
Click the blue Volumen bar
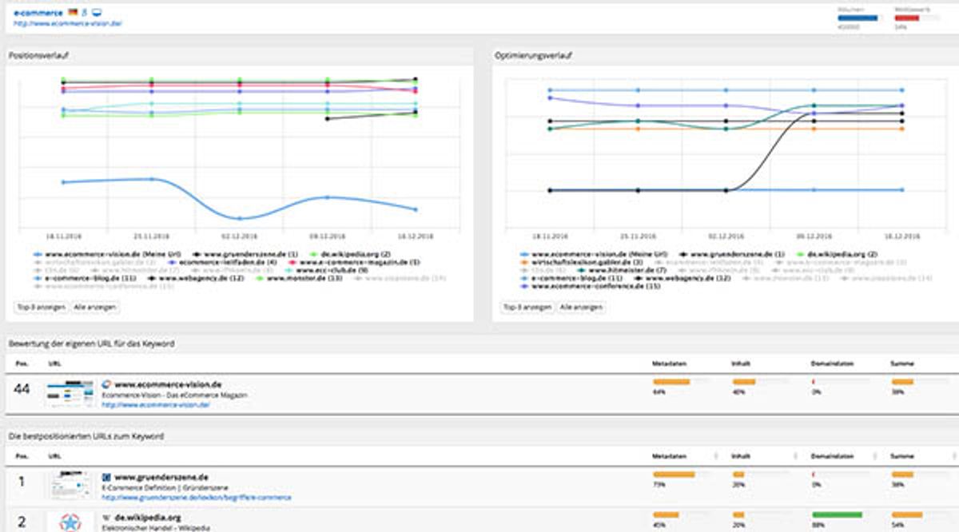click(x=858, y=18)
